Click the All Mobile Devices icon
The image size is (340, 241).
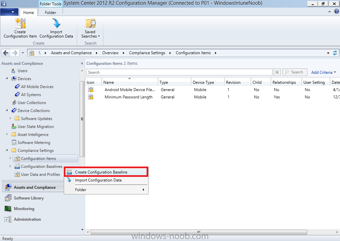point(17,86)
